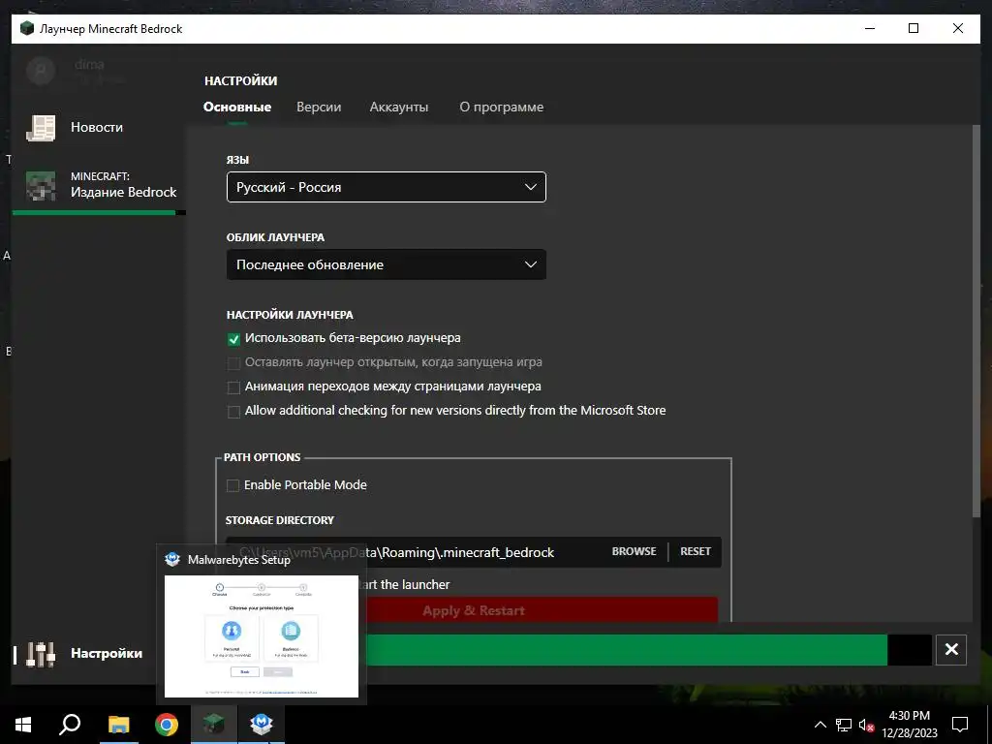Open the Новости section icon

pyautogui.click(x=41, y=128)
